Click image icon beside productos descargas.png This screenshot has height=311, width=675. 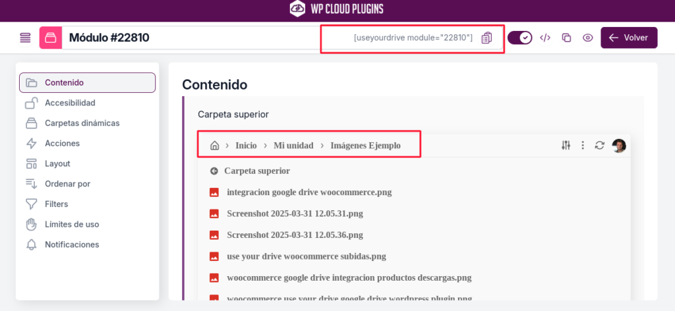pos(214,278)
